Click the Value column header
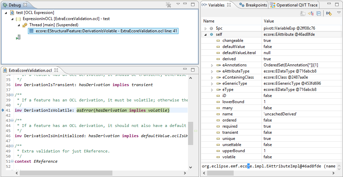The image size is (343, 177). [301, 21]
